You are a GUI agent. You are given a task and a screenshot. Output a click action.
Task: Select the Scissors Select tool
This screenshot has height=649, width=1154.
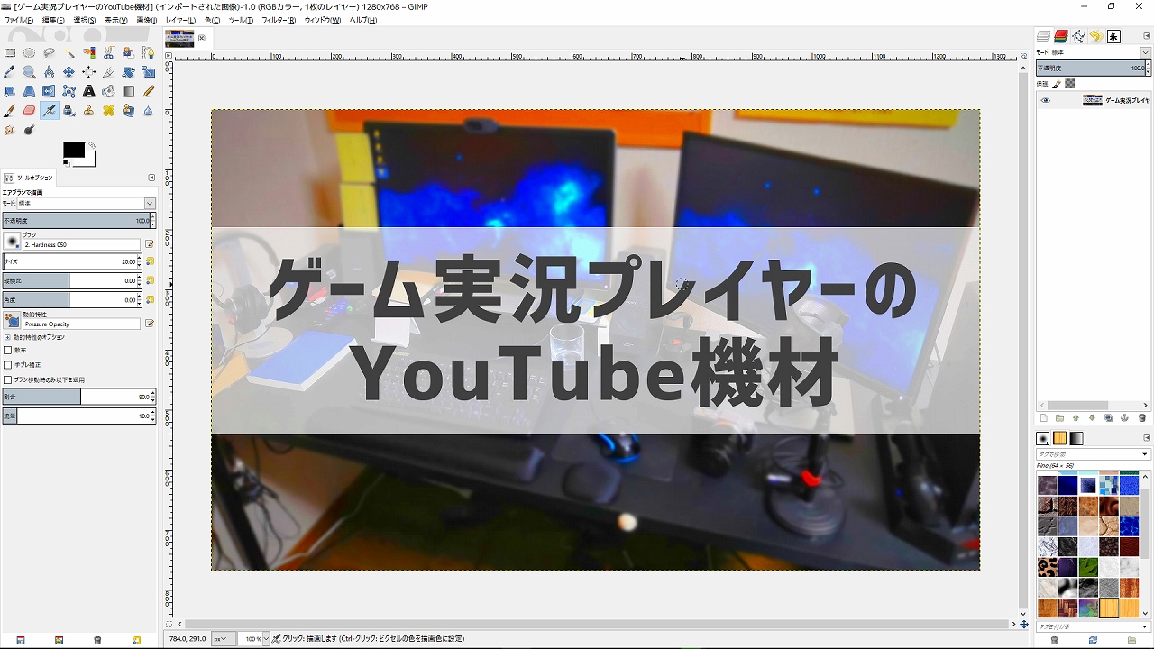(109, 52)
